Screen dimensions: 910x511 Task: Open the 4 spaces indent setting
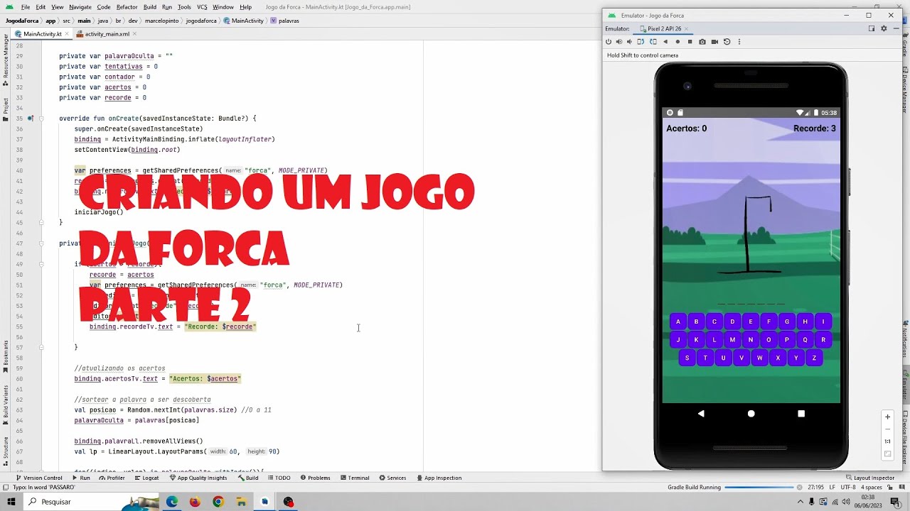[872, 488]
